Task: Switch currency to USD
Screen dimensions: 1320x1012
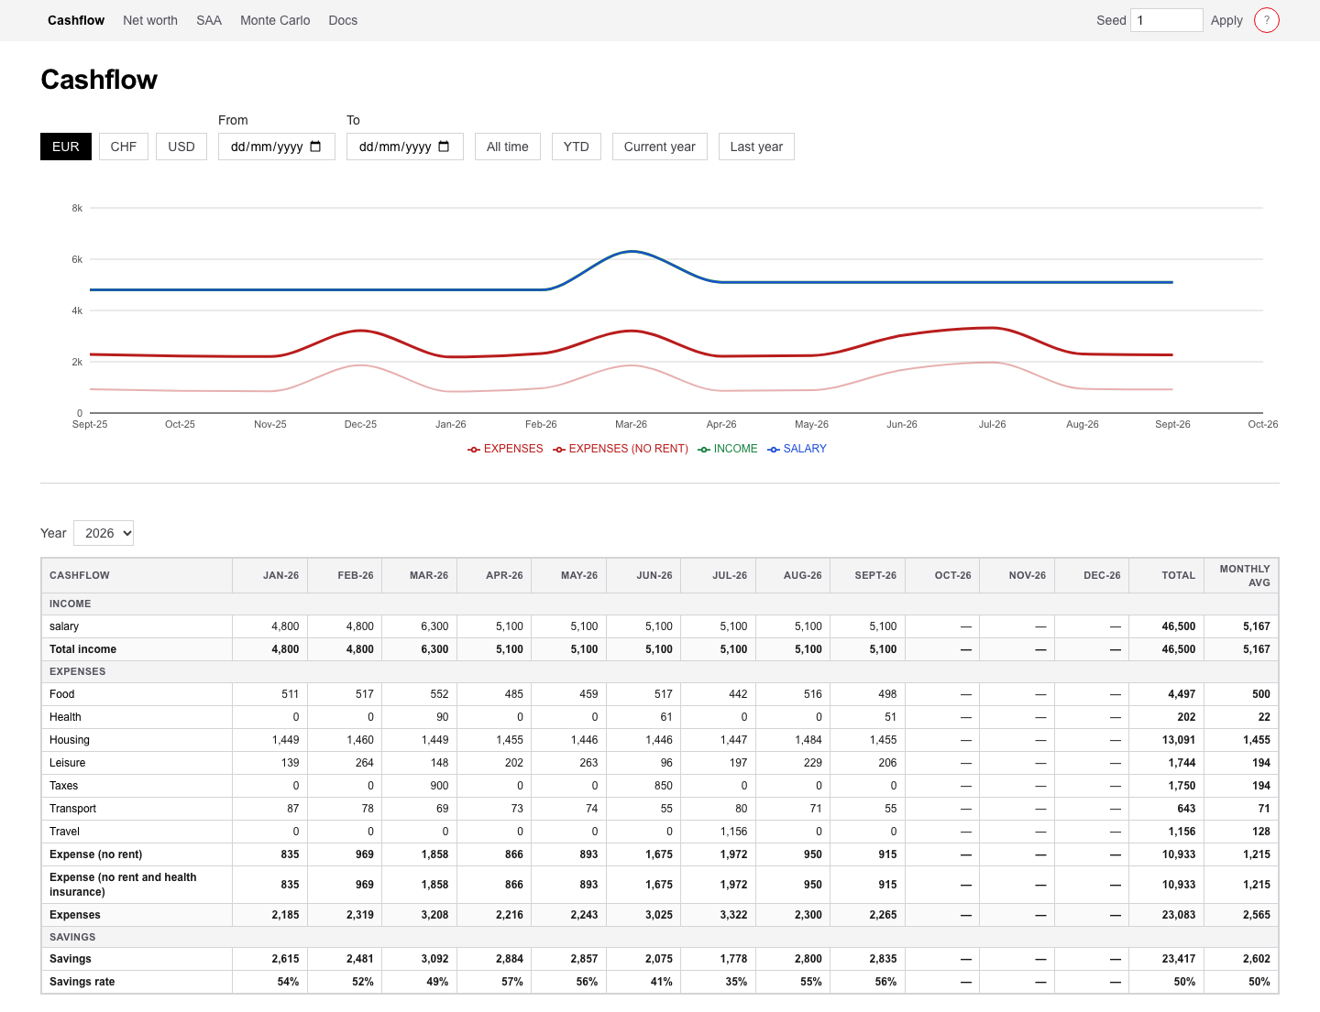Action: [181, 147]
